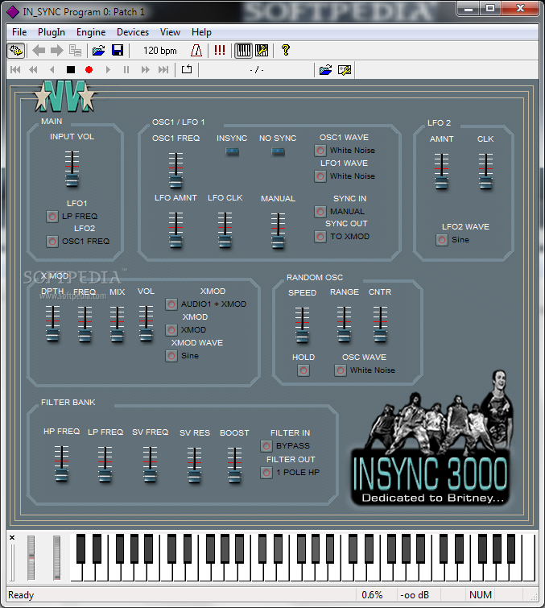Click the play transport button
Viewport: 545px width, 608px height.
pos(108,70)
